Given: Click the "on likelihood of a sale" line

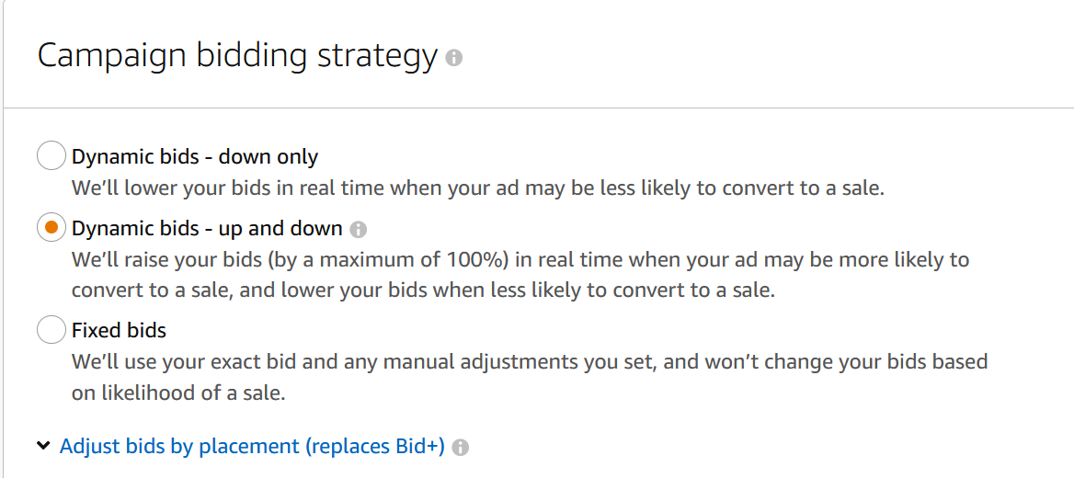Looking at the screenshot, I should [x=178, y=393].
